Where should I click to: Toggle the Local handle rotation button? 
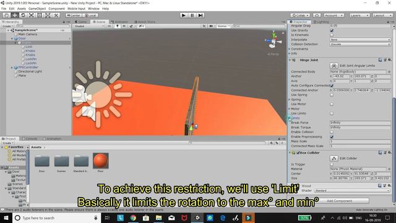[90, 15]
